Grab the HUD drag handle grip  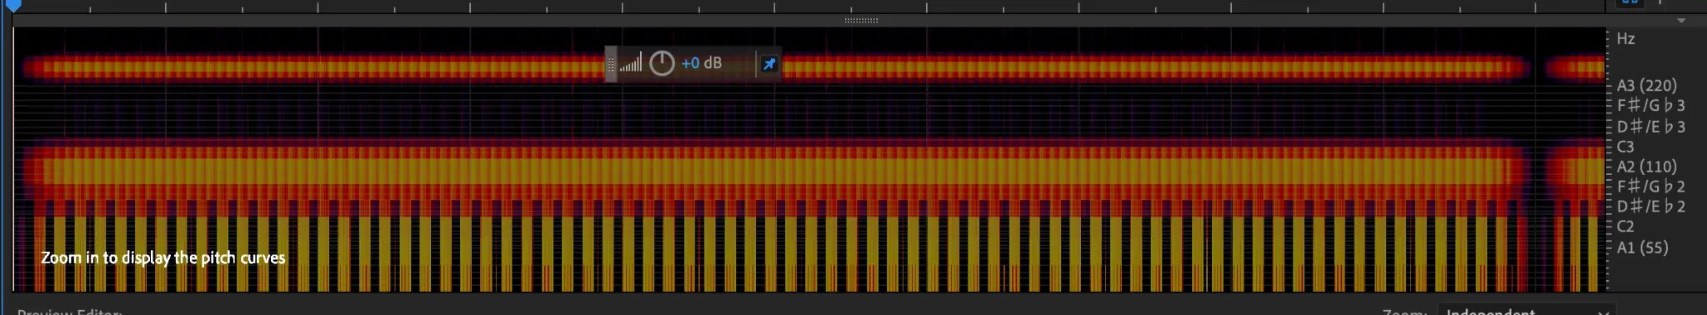click(x=611, y=64)
